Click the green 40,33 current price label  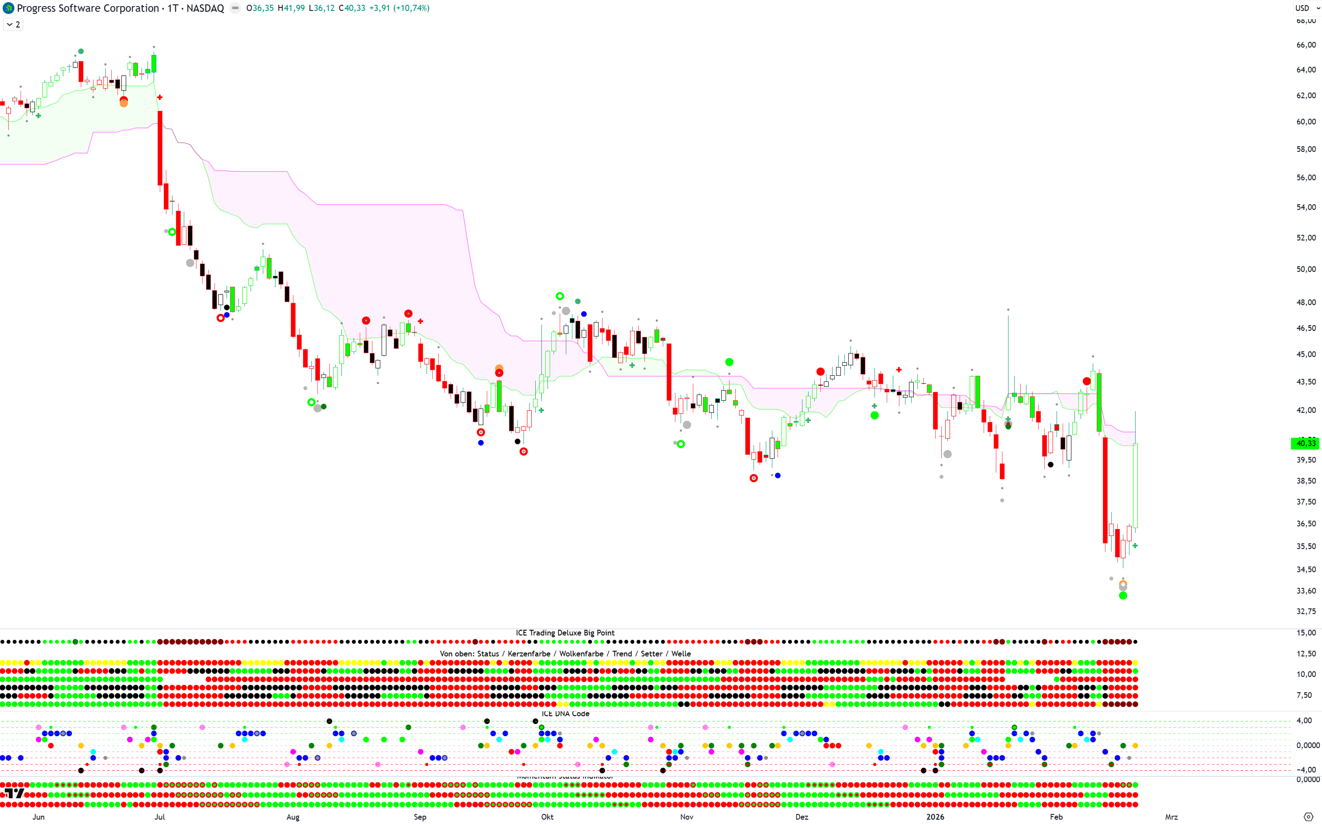click(1305, 443)
